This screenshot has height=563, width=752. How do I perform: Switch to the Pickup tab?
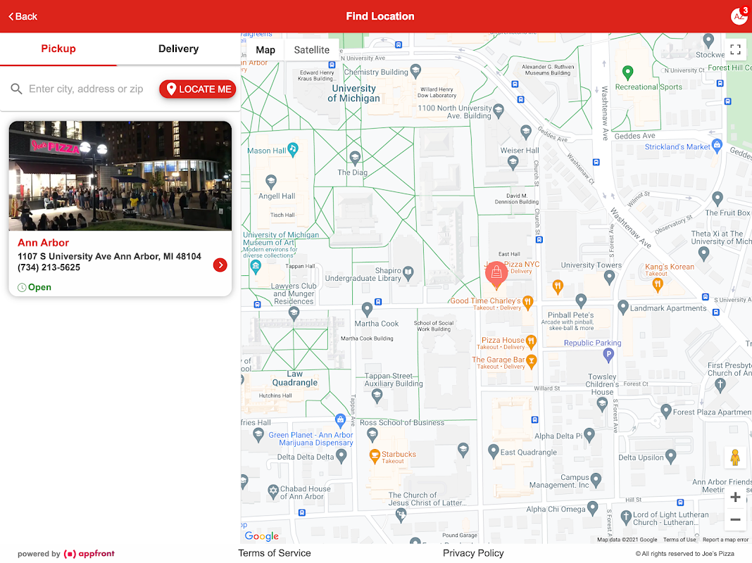point(58,49)
